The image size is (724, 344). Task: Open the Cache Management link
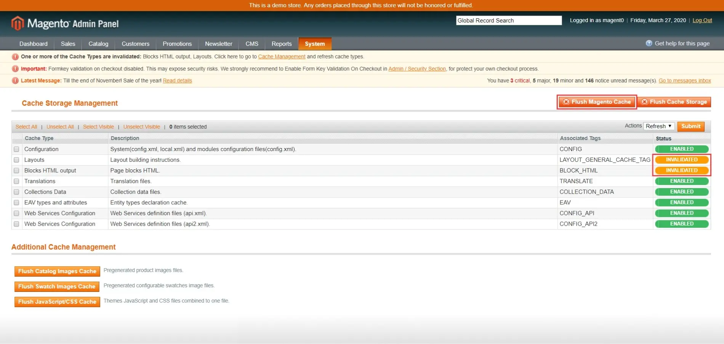282,57
